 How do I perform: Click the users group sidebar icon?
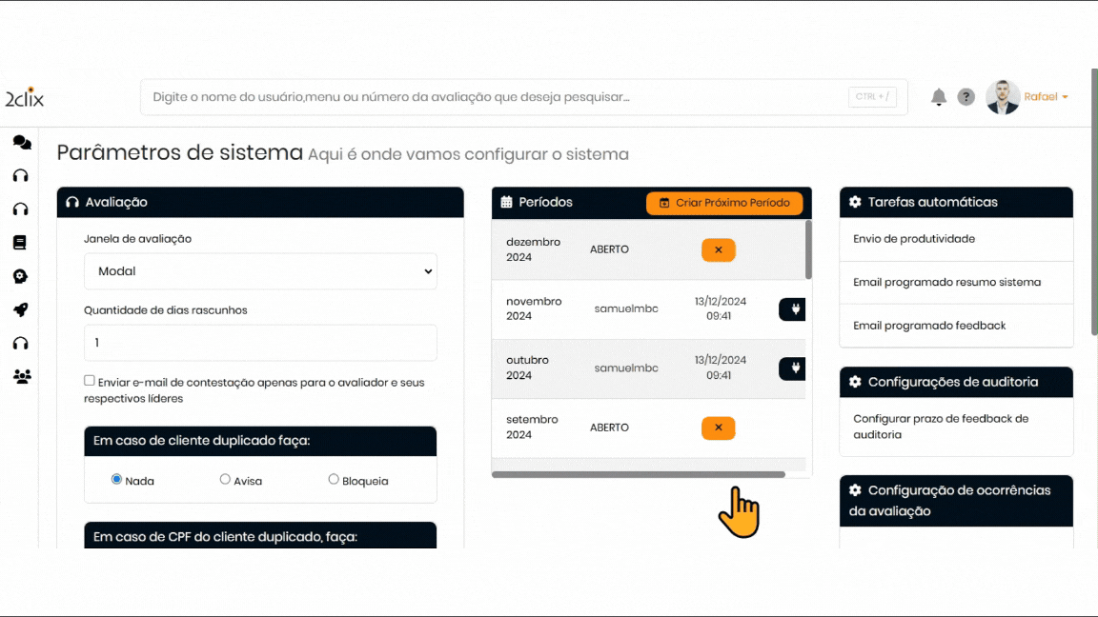[21, 376]
